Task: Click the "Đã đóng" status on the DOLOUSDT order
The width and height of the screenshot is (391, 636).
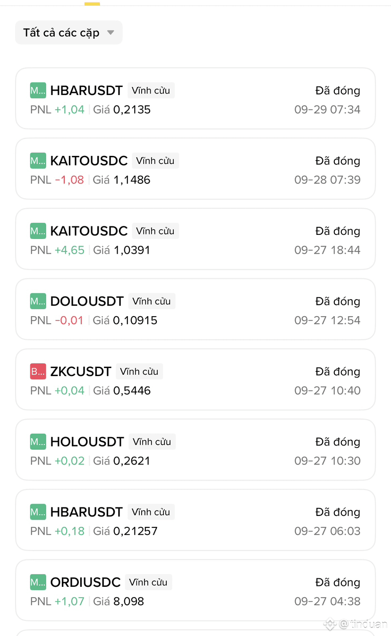Action: click(x=338, y=301)
